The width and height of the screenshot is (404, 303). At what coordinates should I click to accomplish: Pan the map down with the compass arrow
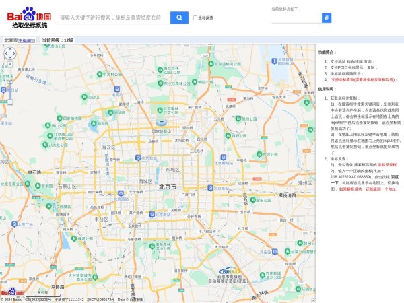tap(10, 59)
